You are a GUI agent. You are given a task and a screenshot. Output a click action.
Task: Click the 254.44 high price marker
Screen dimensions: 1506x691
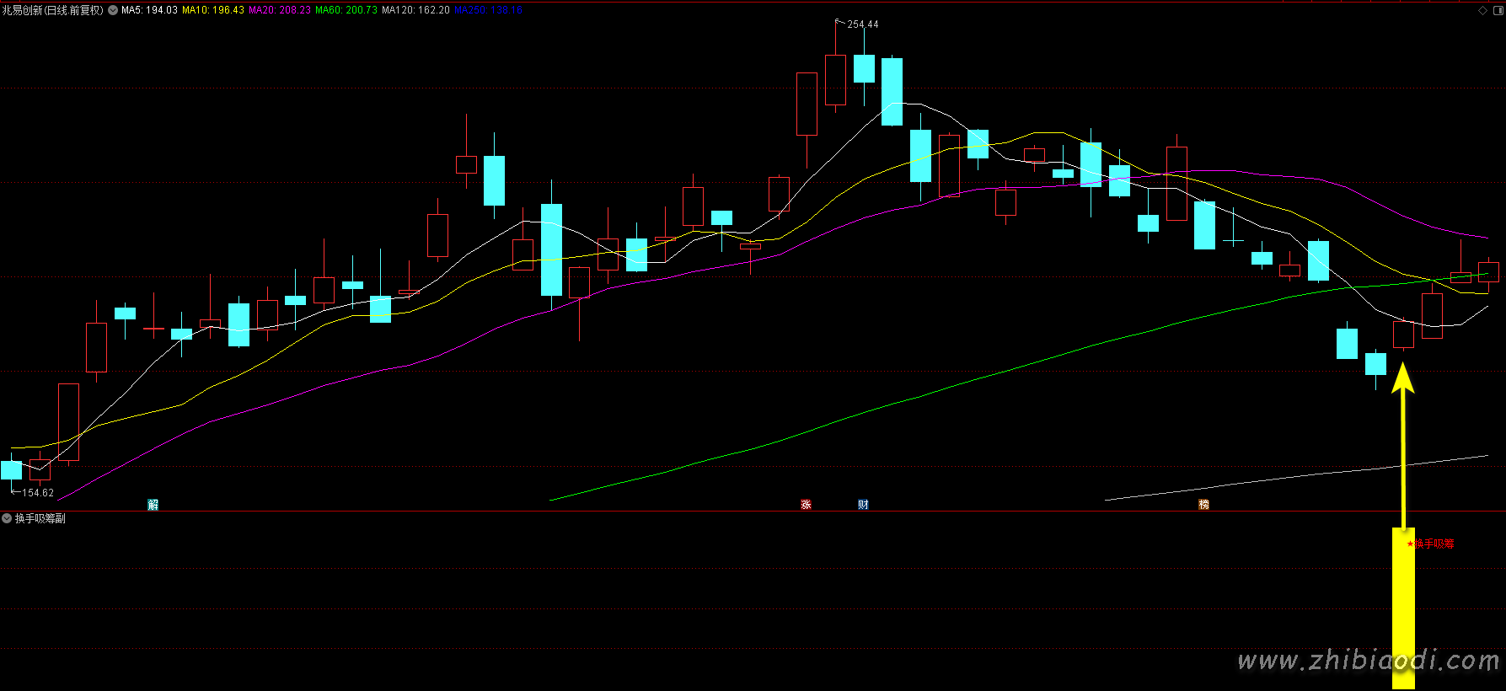[862, 24]
